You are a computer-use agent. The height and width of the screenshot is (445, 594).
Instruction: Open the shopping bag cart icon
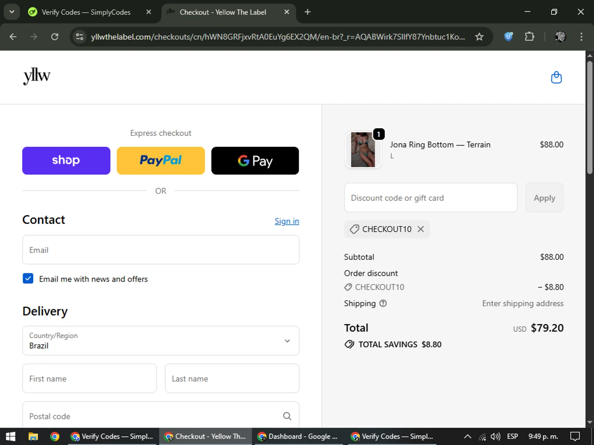556,78
